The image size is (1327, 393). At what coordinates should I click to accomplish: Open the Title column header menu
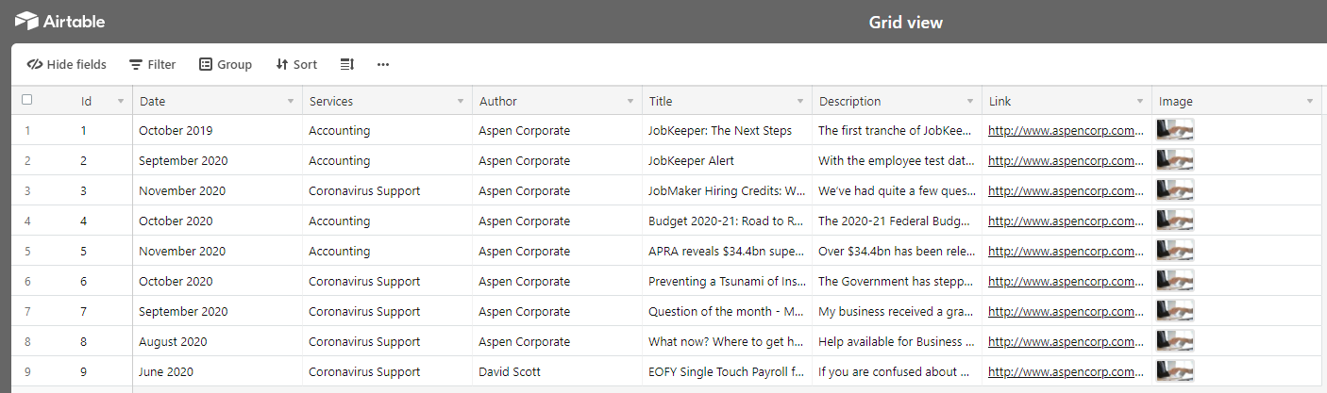click(800, 101)
